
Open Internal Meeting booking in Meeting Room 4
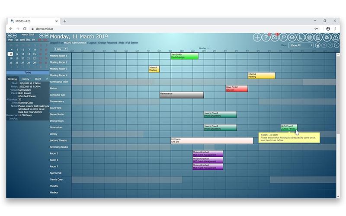click(x=262, y=75)
